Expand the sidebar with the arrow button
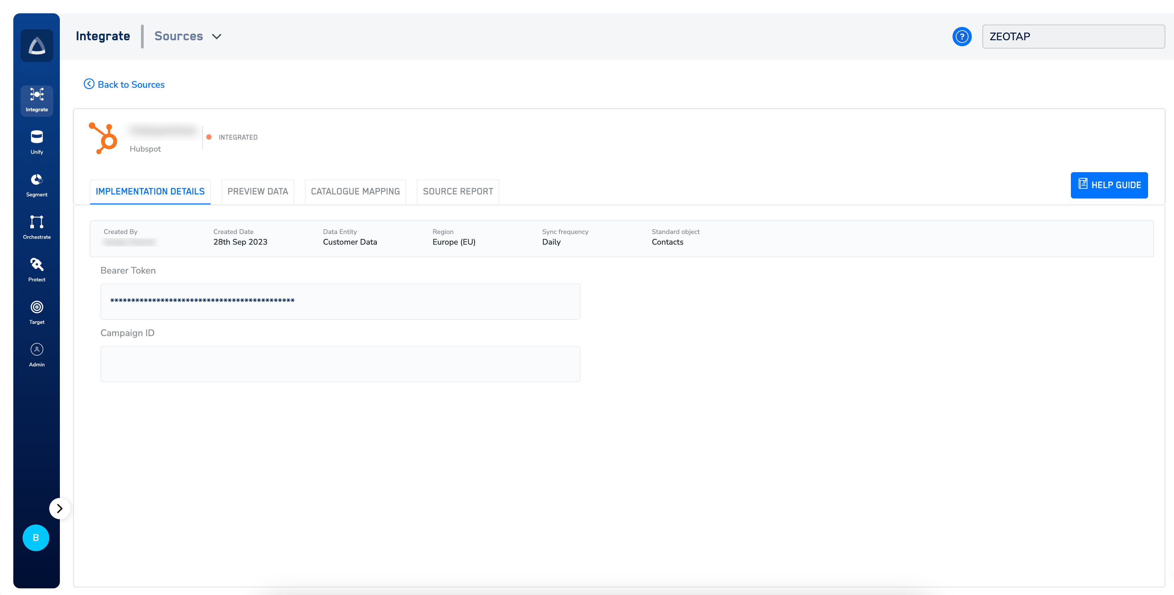Viewport: 1174px width, 595px height. (x=60, y=509)
